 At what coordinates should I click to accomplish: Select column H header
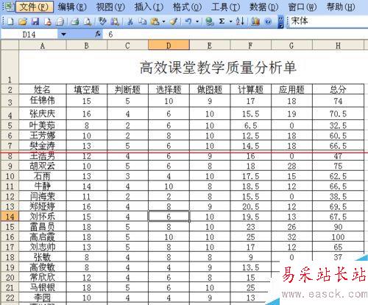pyautogui.click(x=338, y=46)
